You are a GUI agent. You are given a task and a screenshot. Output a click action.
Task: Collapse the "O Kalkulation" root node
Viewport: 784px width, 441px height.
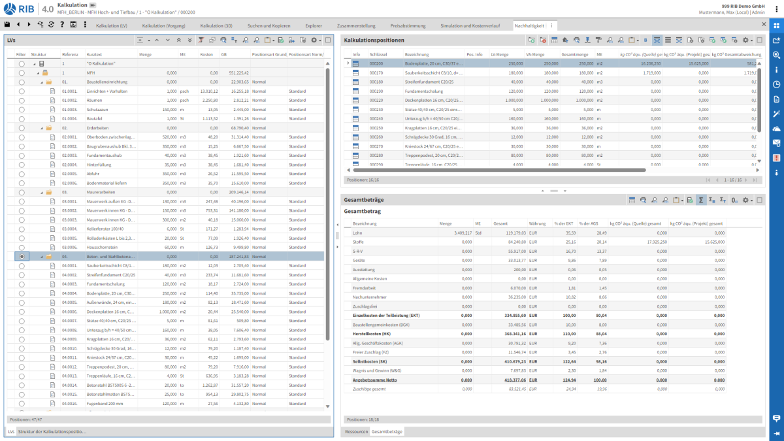(34, 64)
